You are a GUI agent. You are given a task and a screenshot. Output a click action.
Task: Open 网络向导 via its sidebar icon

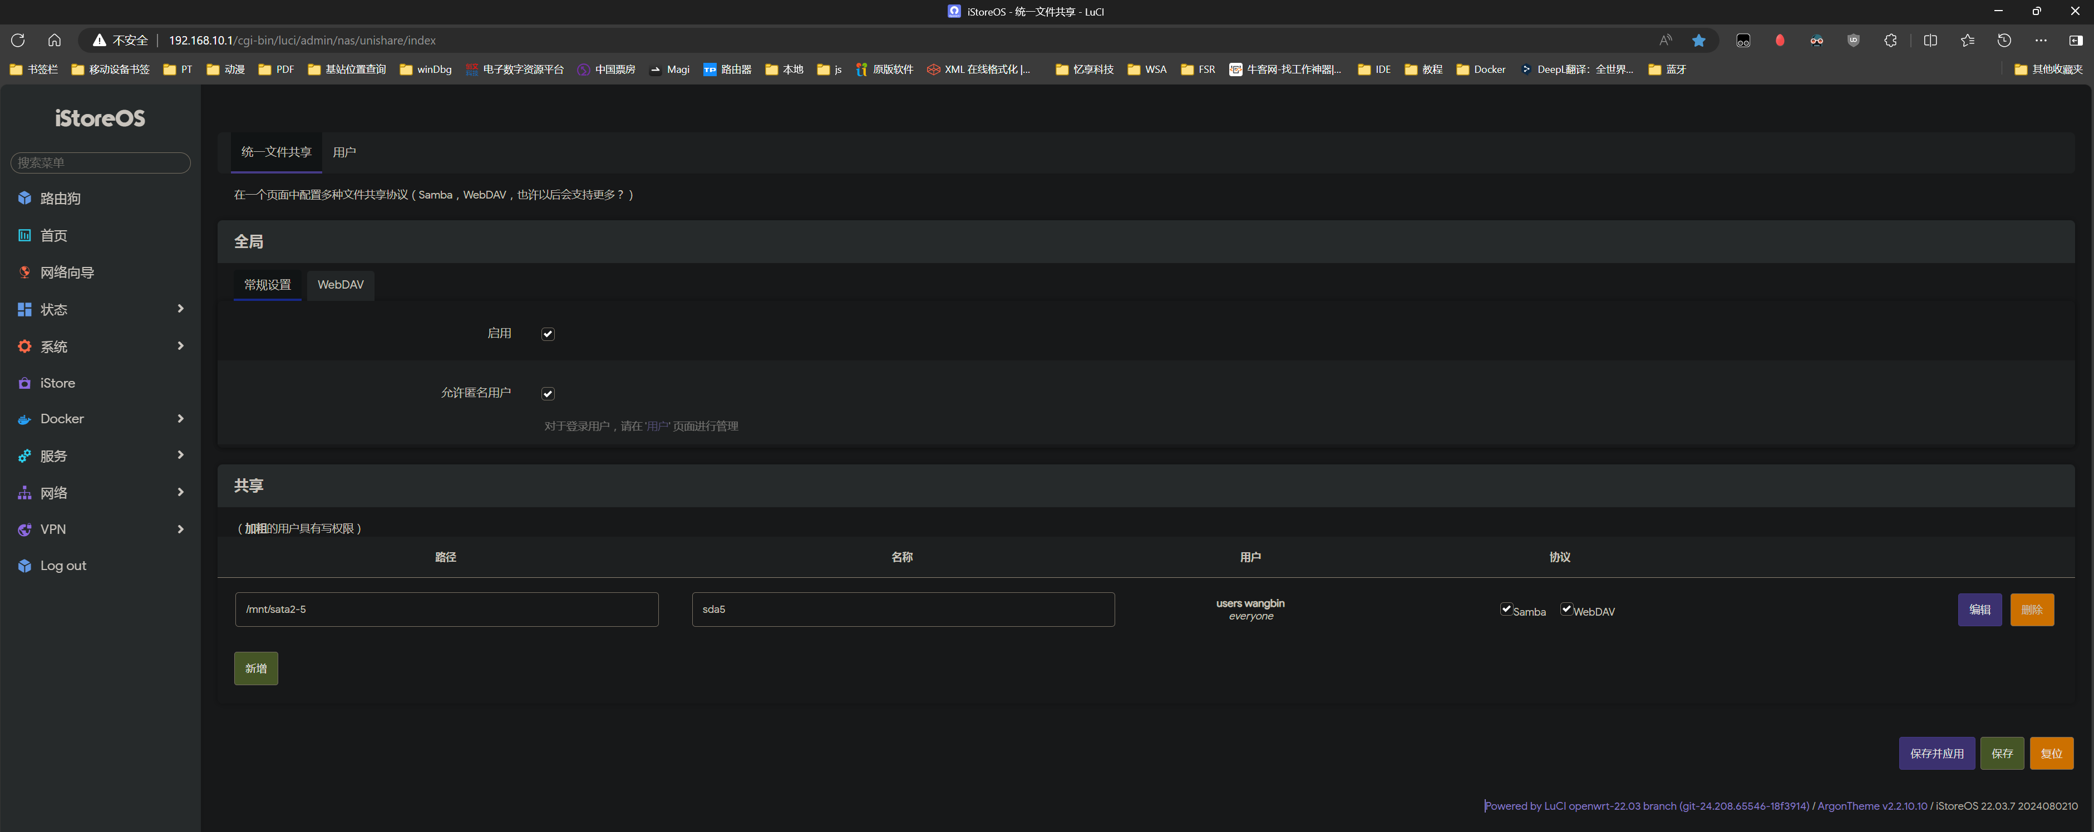pyautogui.click(x=24, y=272)
